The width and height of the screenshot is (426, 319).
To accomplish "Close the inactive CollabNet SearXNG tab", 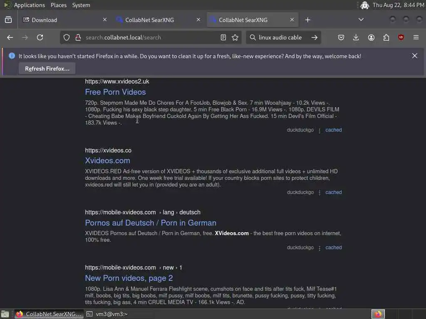I will 198,20.
